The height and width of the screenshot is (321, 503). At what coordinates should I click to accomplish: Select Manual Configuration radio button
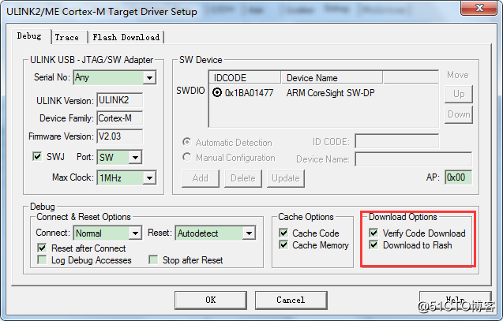(x=186, y=157)
